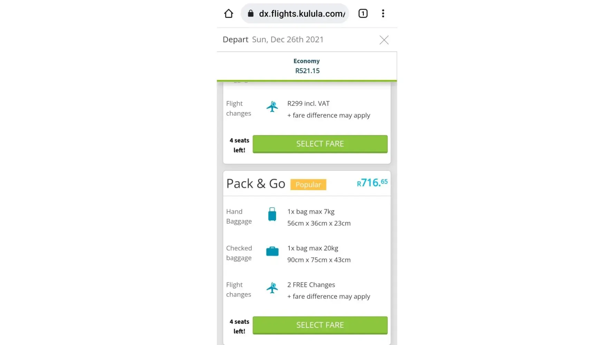This screenshot has height=345, width=614.
Task: Select the Pack & Go fare
Action: 320,325
